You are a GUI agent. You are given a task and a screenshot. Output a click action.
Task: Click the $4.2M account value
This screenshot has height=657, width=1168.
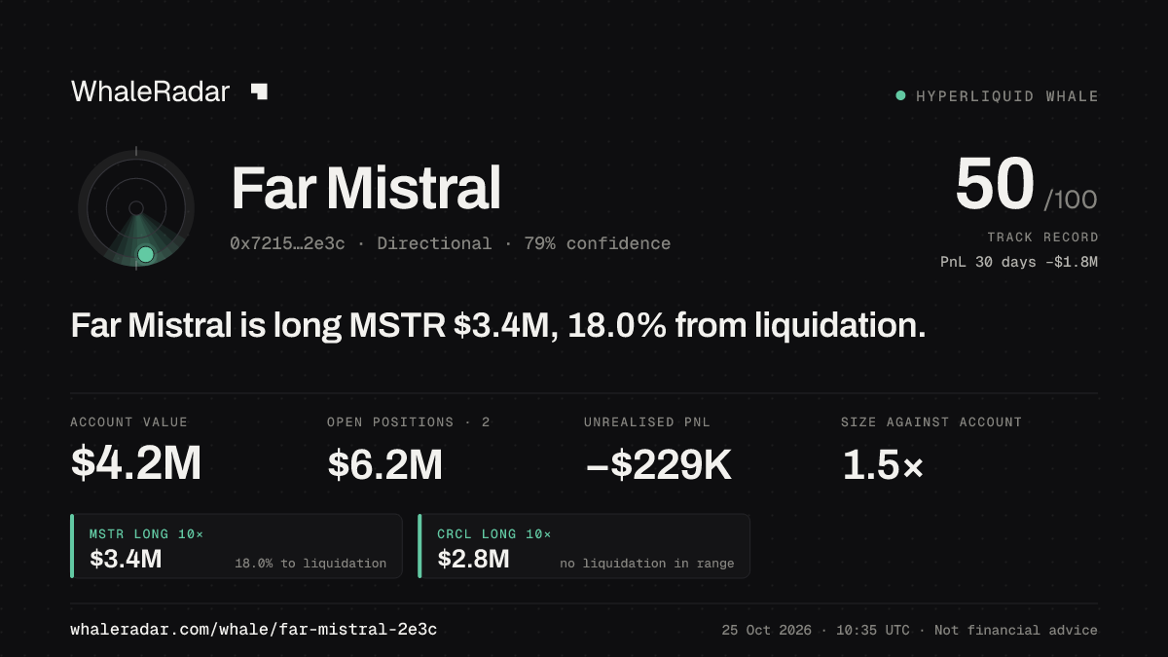136,465
